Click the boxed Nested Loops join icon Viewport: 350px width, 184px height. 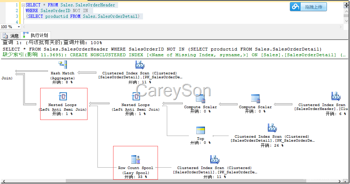pos(63,96)
